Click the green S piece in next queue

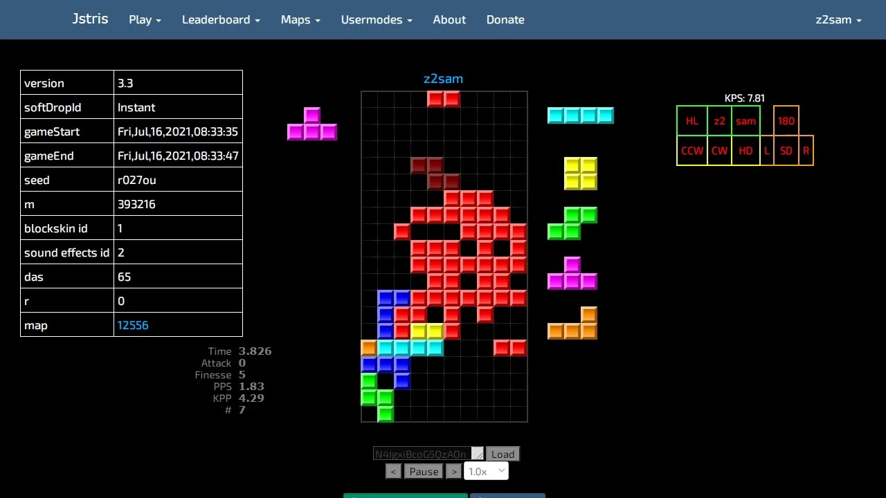[572, 223]
